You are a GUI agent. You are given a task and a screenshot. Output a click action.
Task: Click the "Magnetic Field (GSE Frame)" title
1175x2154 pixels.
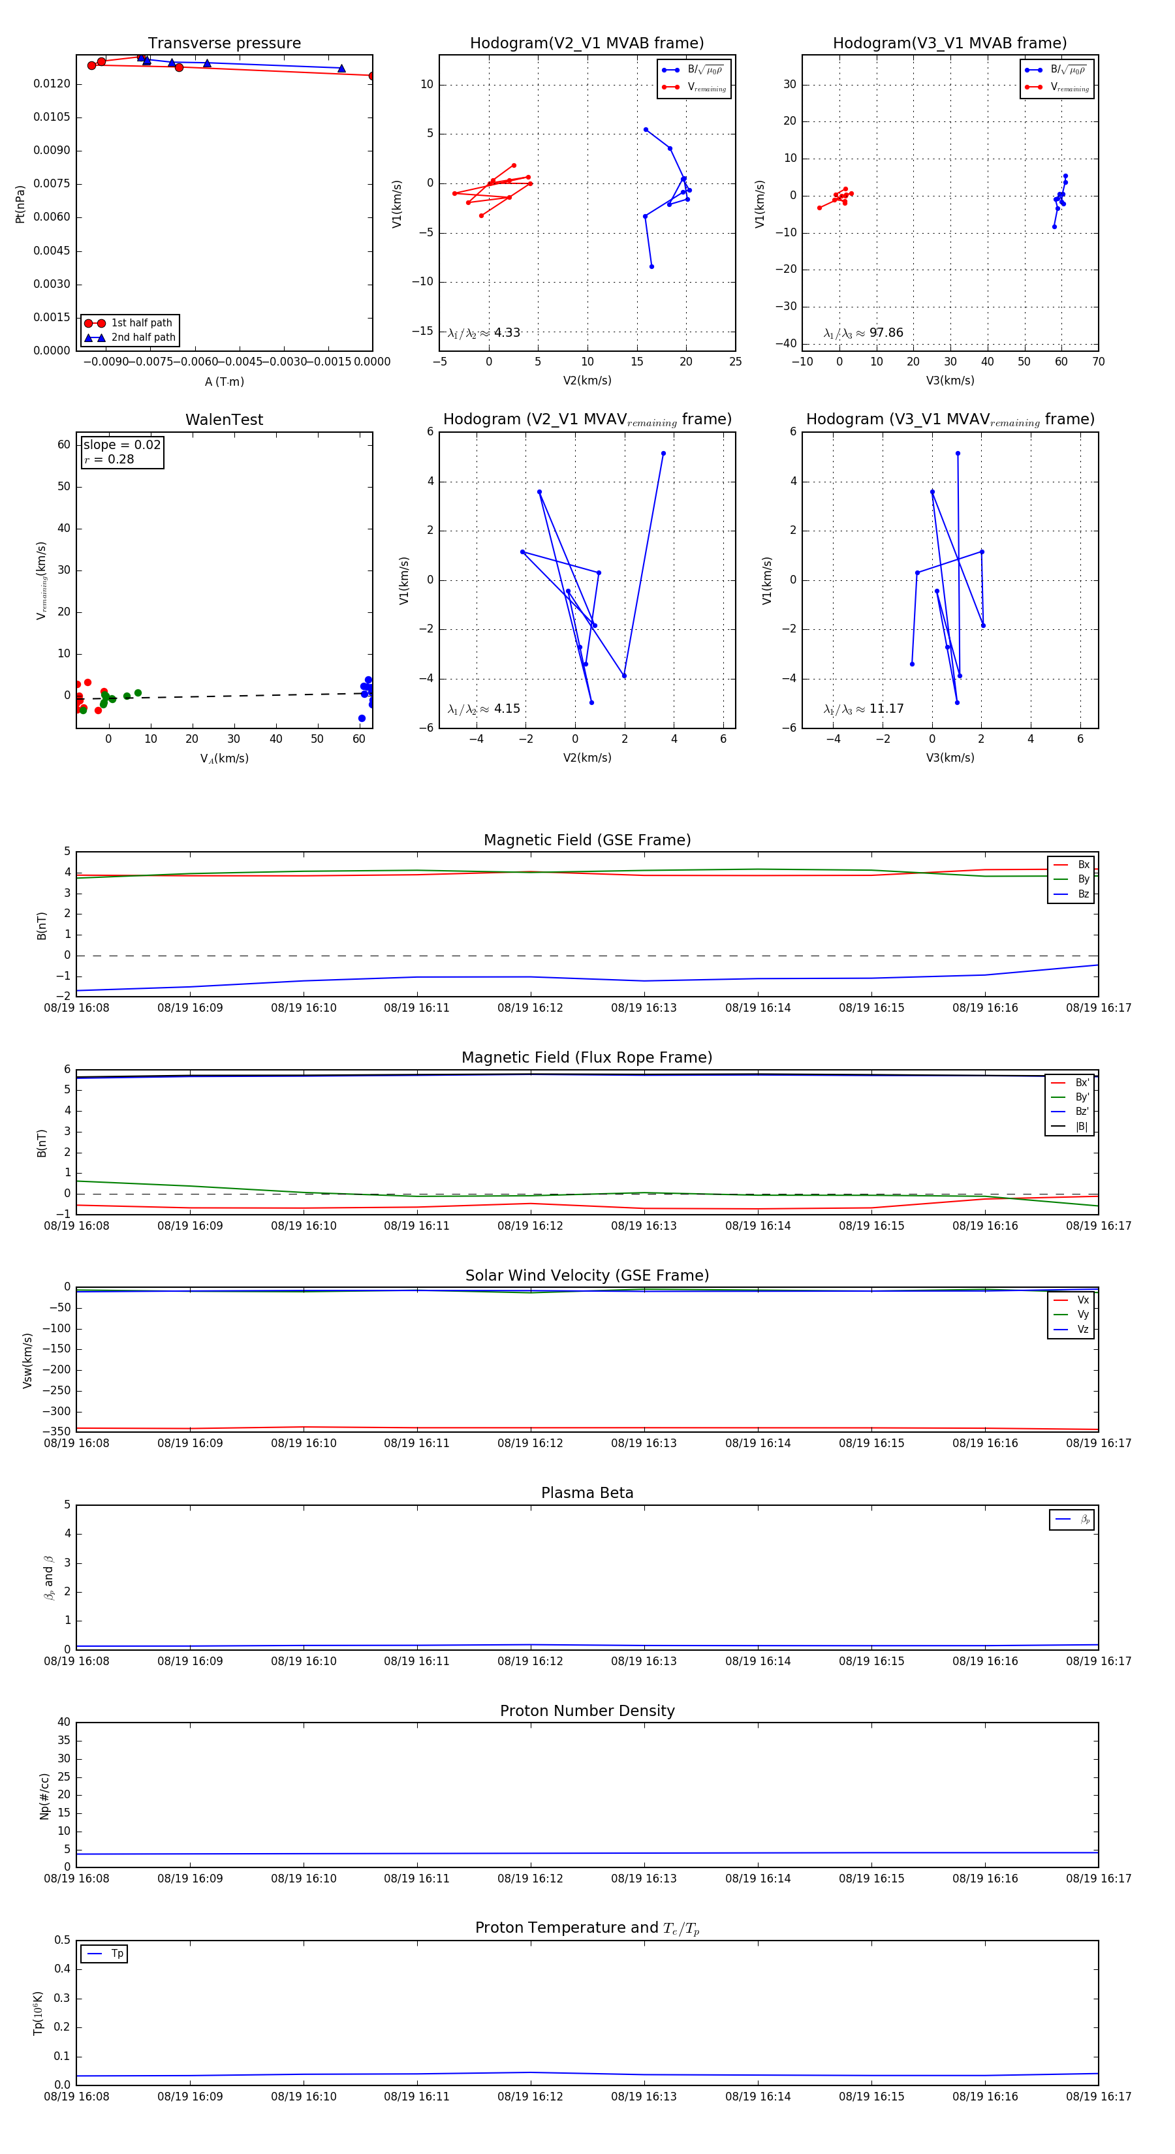pyautogui.click(x=587, y=840)
